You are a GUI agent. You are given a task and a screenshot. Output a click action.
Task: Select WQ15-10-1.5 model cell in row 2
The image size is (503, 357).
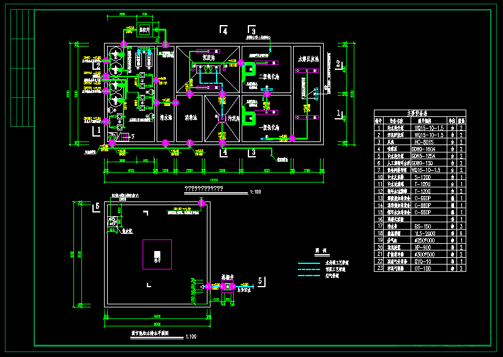[429, 135]
